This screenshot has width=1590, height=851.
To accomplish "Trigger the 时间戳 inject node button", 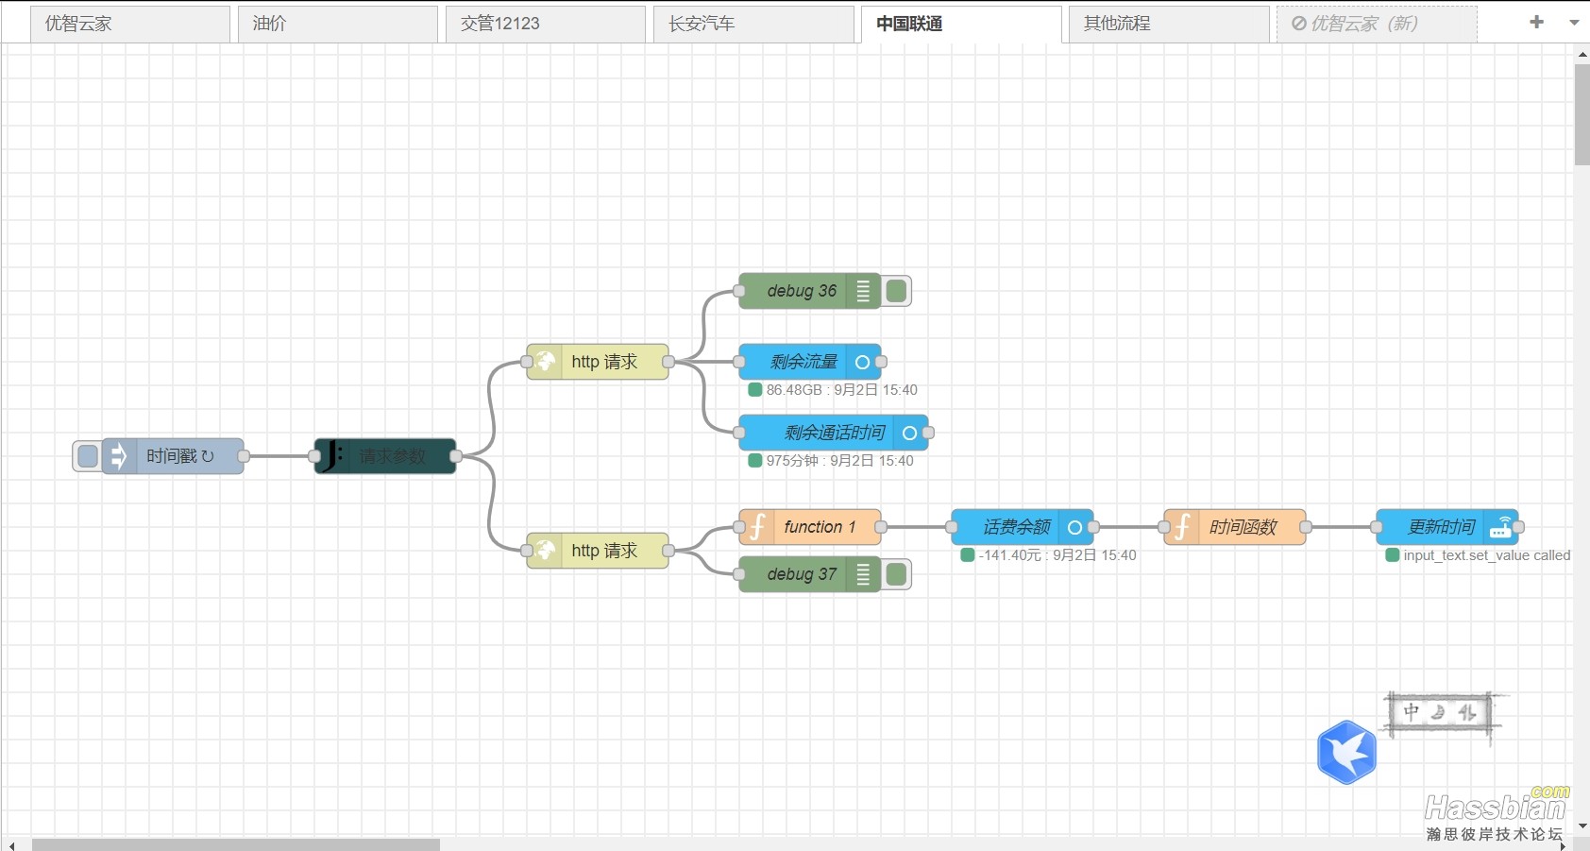I will coord(88,456).
